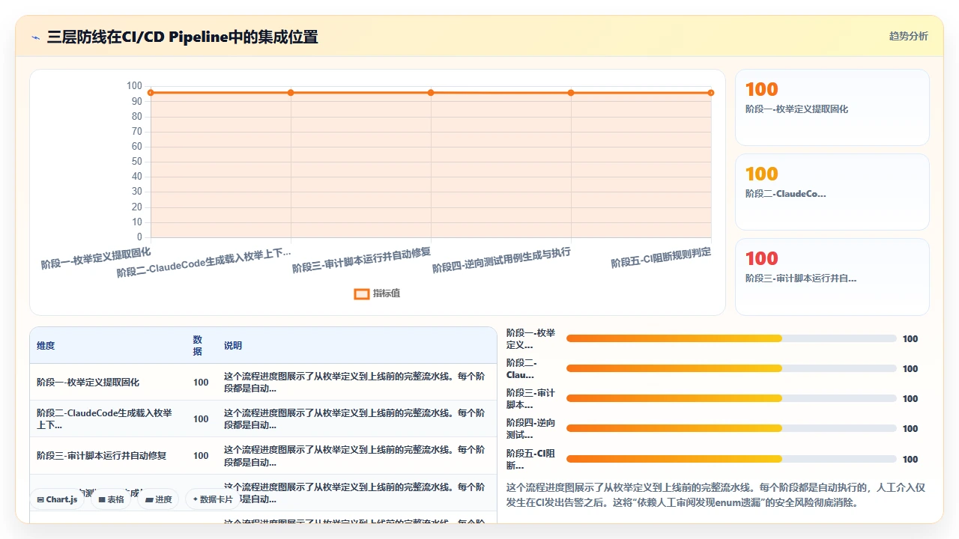Click the progress bar for 阶段五-CI阻断…
This screenshot has width=959, height=539.
[x=731, y=459]
